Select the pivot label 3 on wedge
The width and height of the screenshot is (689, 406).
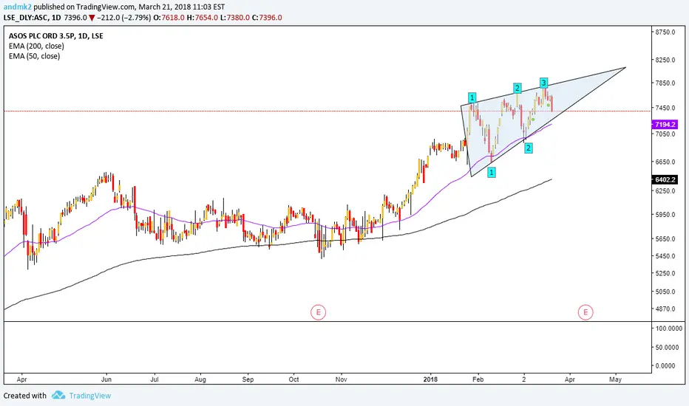click(543, 83)
